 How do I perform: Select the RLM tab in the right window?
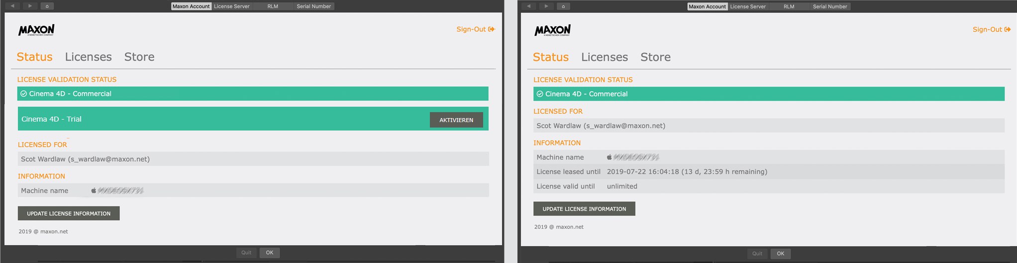(x=789, y=6)
